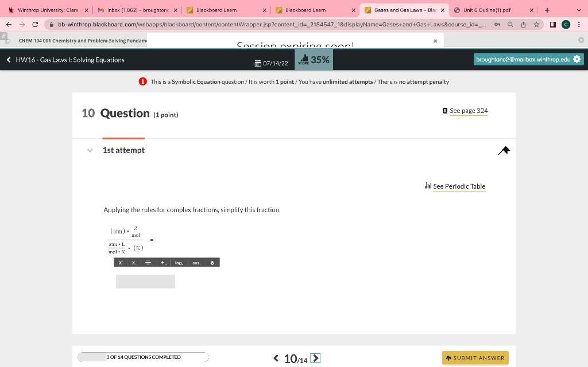Select the 1st attempt tab

point(124,150)
